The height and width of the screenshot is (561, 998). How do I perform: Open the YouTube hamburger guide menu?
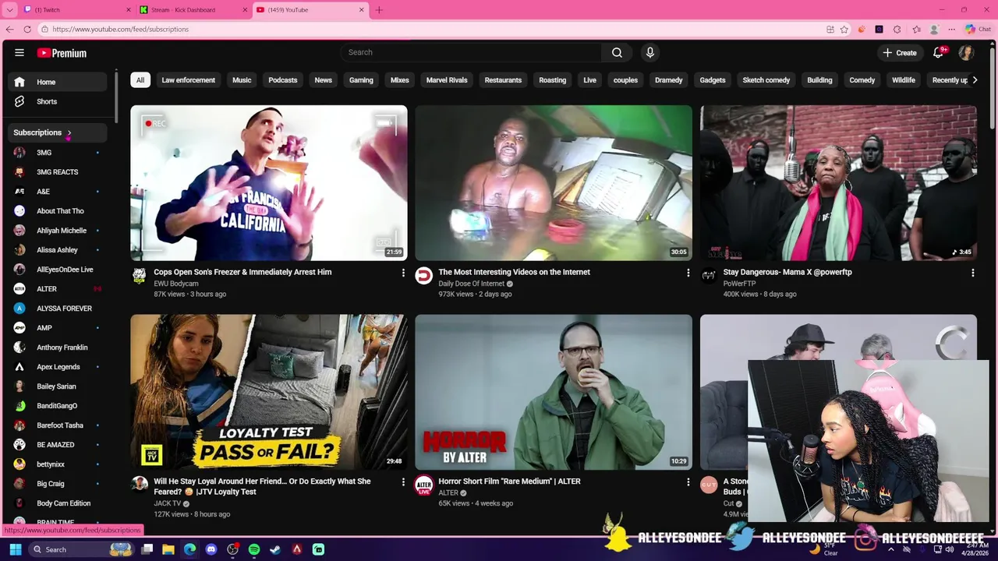pos(19,53)
